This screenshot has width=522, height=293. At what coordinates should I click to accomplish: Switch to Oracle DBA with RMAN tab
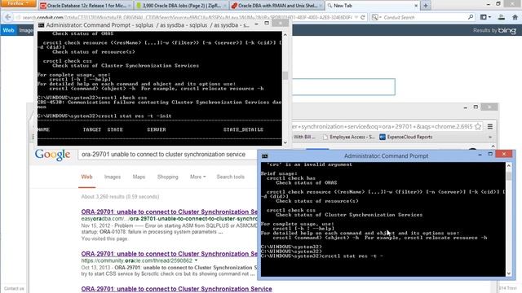(x=276, y=6)
